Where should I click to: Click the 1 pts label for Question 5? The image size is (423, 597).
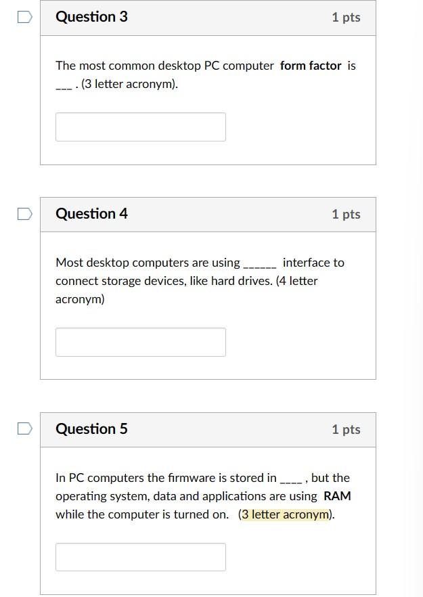346,429
